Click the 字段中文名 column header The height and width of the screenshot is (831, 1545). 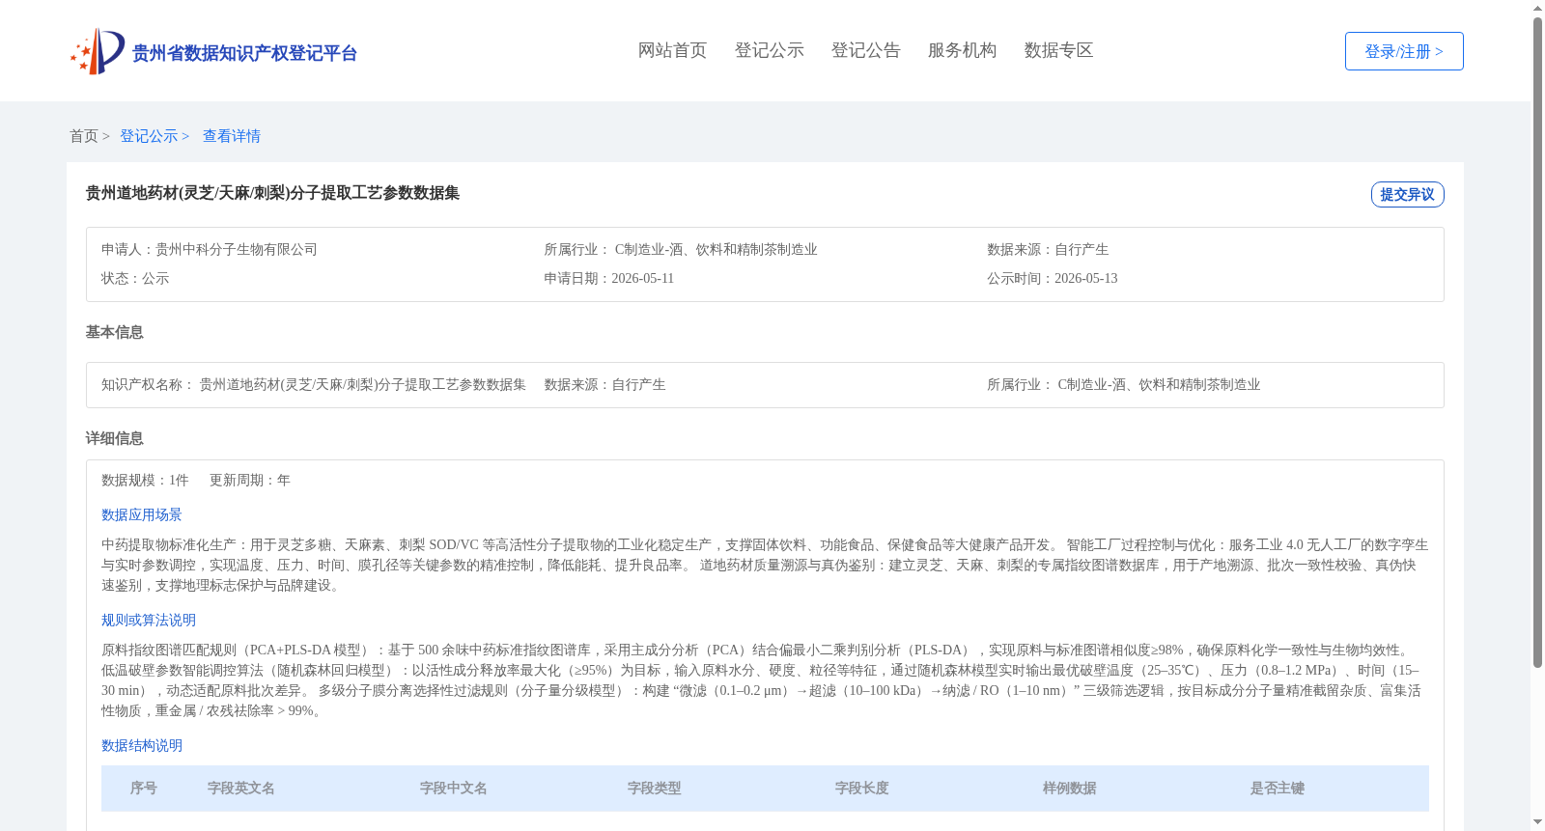click(x=454, y=788)
